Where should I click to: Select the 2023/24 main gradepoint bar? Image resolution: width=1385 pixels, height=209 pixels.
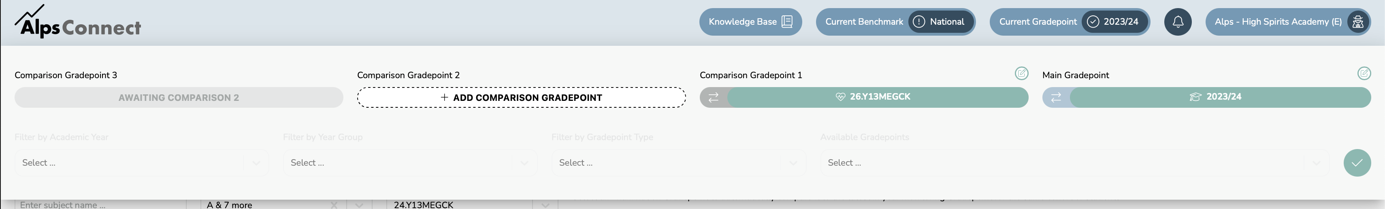tap(1220, 97)
